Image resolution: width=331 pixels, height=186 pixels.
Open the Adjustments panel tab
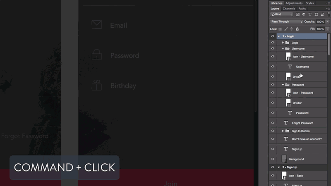click(x=294, y=3)
